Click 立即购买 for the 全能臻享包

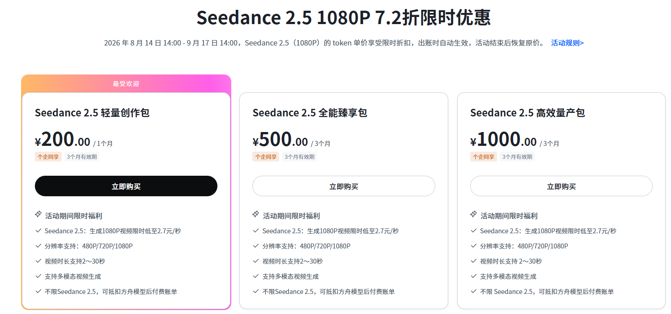point(344,186)
